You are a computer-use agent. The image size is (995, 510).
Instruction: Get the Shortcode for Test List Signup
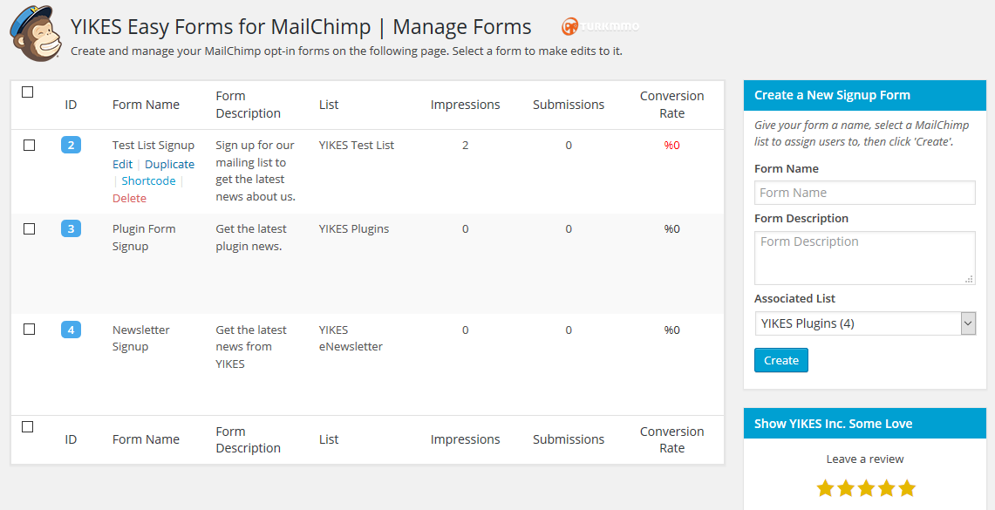pos(148,180)
